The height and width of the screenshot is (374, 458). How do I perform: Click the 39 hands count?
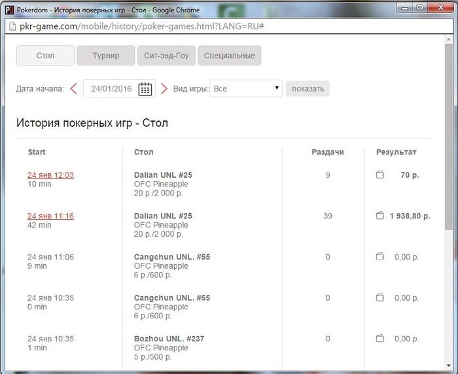tap(328, 216)
